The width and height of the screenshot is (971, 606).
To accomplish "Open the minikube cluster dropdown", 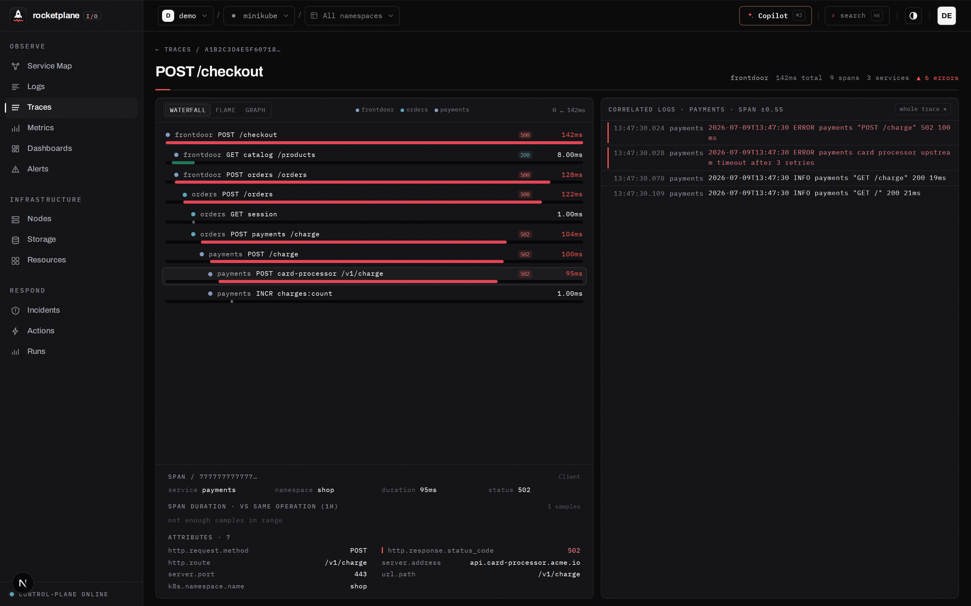I will pyautogui.click(x=259, y=16).
